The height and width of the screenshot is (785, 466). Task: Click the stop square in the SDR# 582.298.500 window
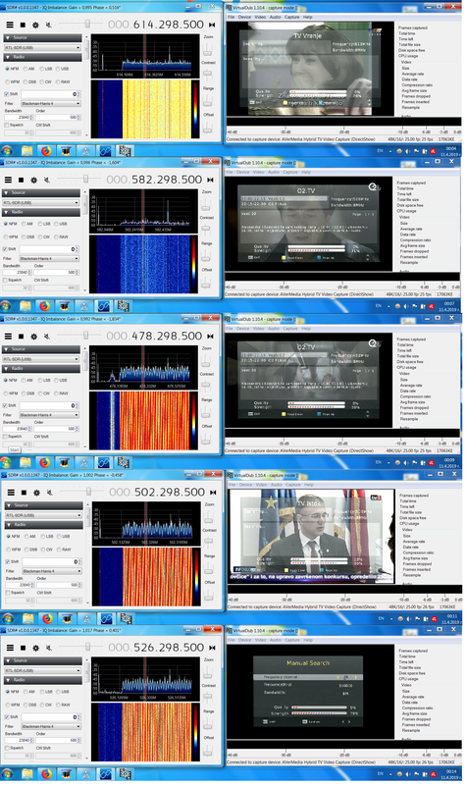[21, 180]
